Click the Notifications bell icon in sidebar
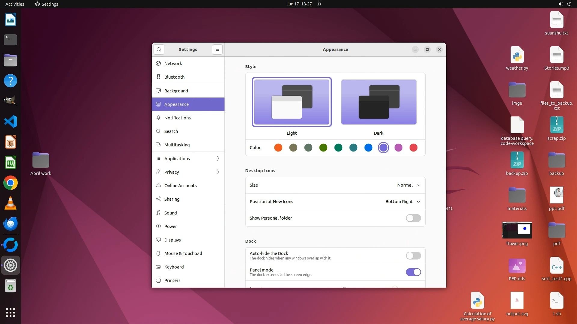Screen dimensions: 577x324 pos(158,118)
